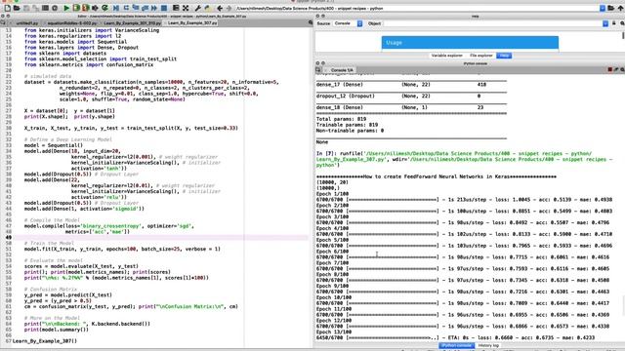Expand the working directory history dropdown

point(603,8)
